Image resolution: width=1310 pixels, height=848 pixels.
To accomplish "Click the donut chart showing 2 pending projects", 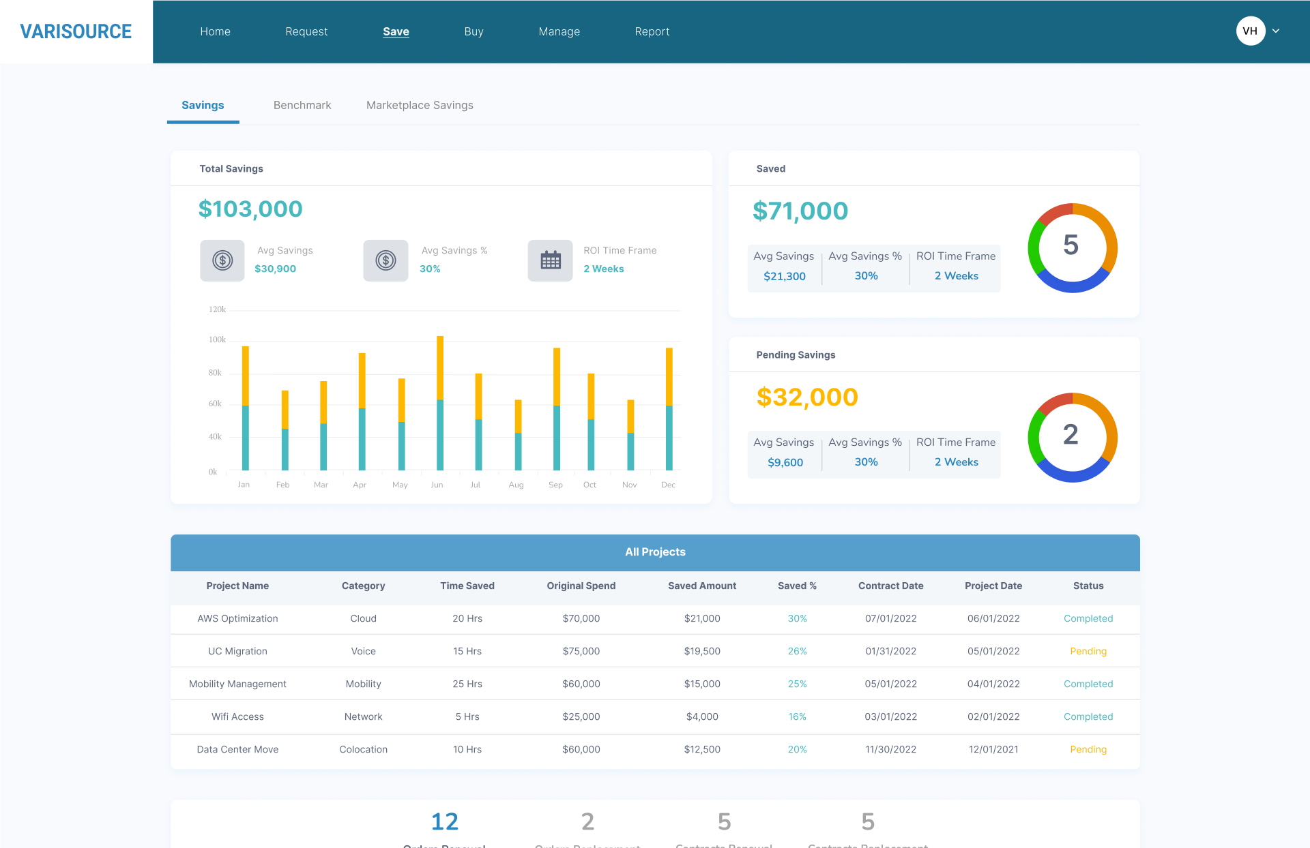I will (1072, 436).
